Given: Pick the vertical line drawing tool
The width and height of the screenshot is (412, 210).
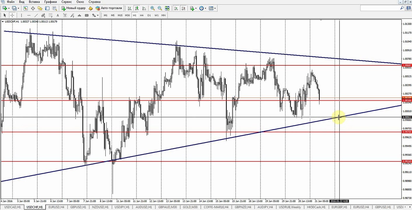Looking at the screenshot, I should (21, 15).
